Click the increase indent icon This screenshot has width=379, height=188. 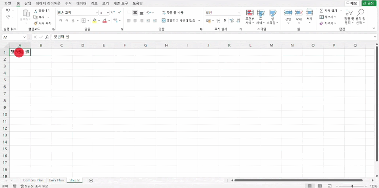pos(155,21)
